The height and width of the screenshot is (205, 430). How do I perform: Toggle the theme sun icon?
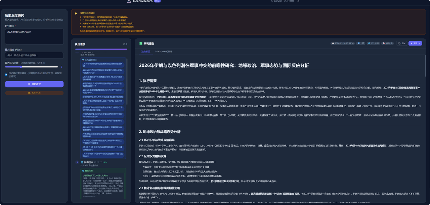point(298,1)
